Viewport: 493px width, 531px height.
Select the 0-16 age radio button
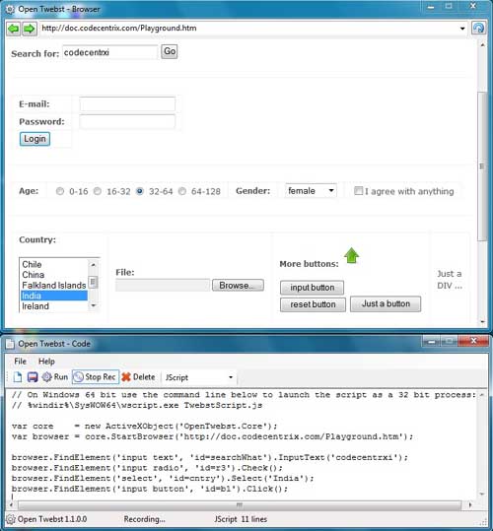(x=60, y=191)
